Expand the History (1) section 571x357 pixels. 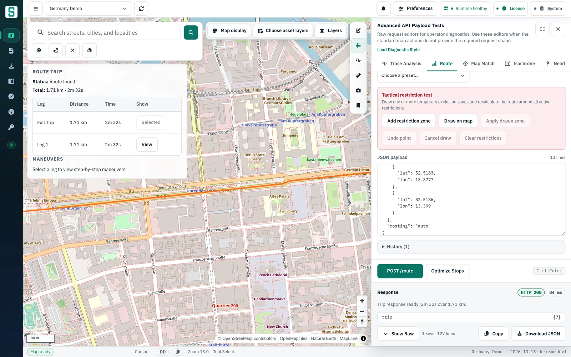point(471,247)
